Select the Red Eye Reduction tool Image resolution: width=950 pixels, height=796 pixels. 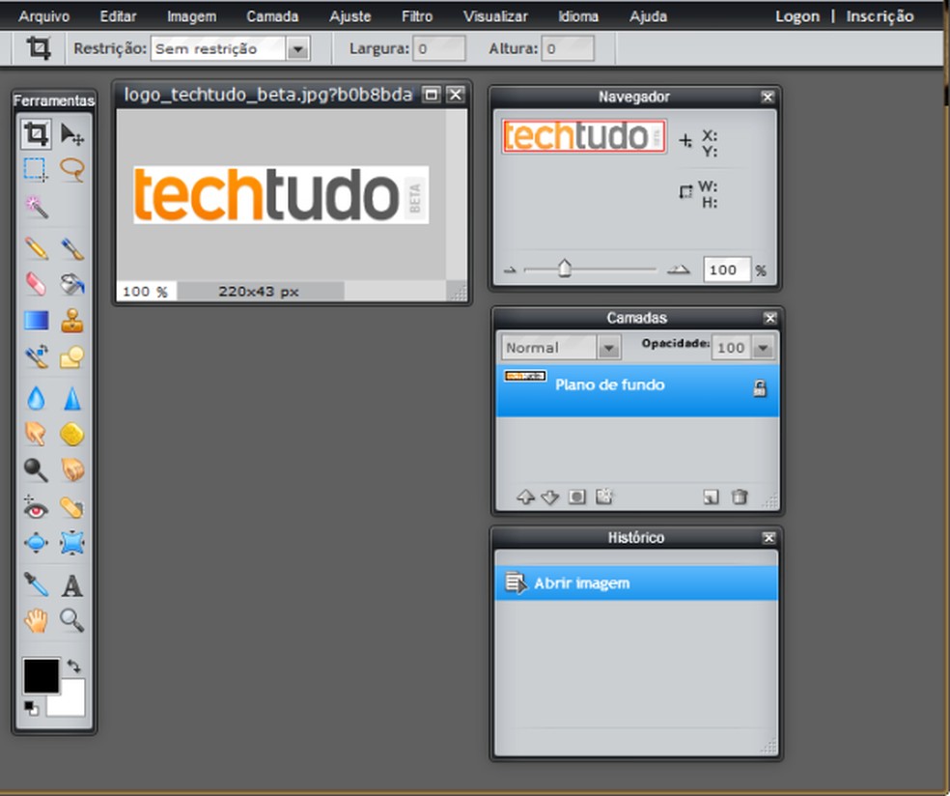pos(36,507)
